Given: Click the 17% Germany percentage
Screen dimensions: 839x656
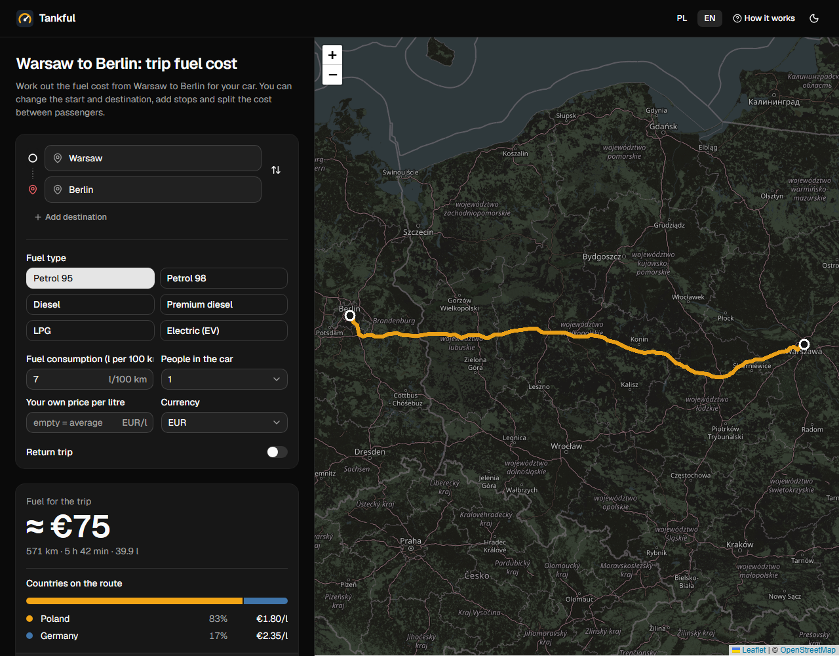Looking at the screenshot, I should [x=218, y=636].
